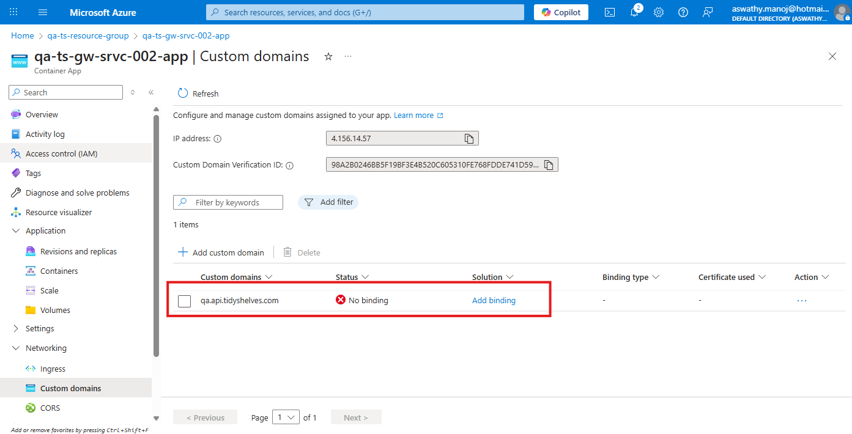
Task: Click the Home breadcrumb
Action: 23,35
